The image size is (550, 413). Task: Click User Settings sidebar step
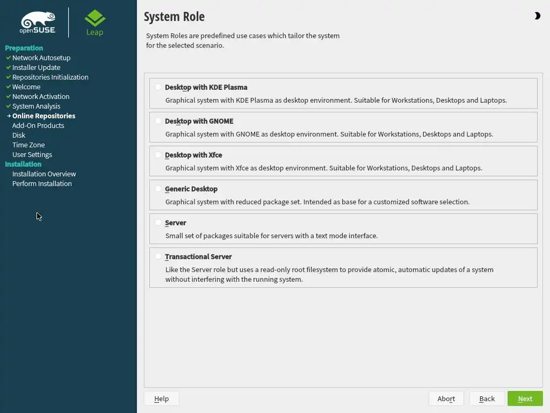(x=32, y=154)
